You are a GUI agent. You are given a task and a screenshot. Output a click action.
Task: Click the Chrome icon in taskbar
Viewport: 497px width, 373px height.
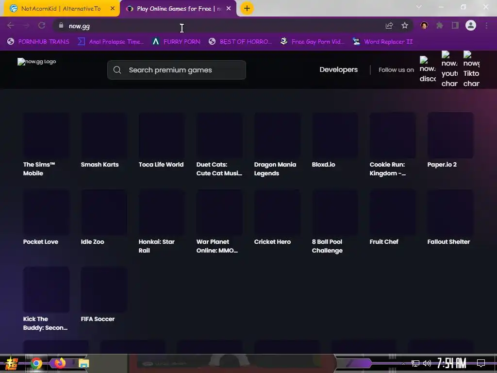point(36,363)
